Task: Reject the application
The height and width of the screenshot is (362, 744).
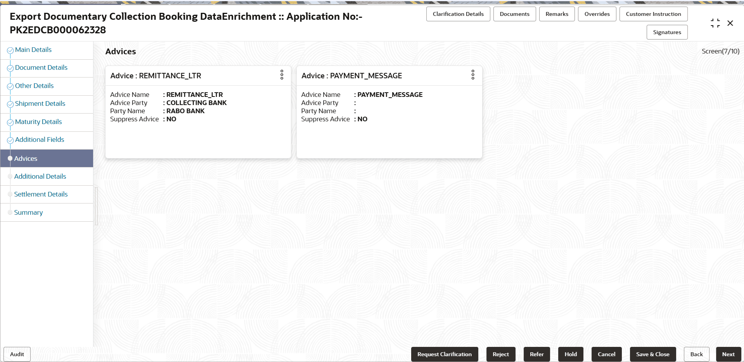Action: [x=501, y=354]
